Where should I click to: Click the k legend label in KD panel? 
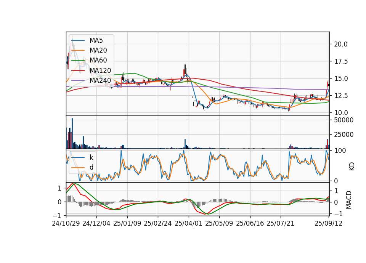coord(91,157)
